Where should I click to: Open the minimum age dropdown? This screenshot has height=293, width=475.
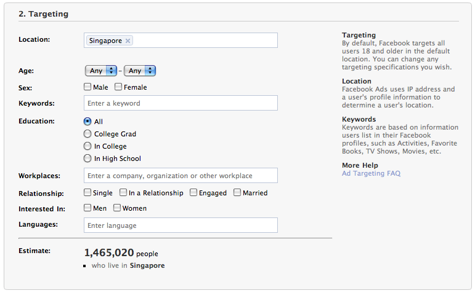(x=101, y=71)
